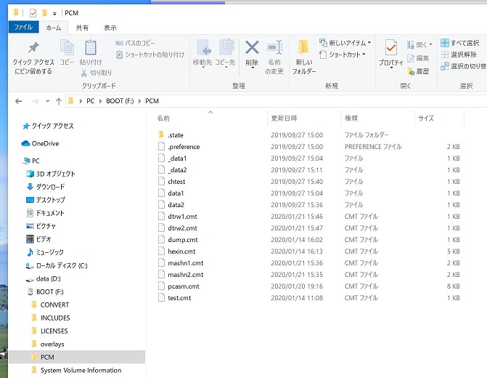Viewport: 487px width, 378px height.
Task: Sort by the Size (サイズ) column header
Action: [x=426, y=118]
